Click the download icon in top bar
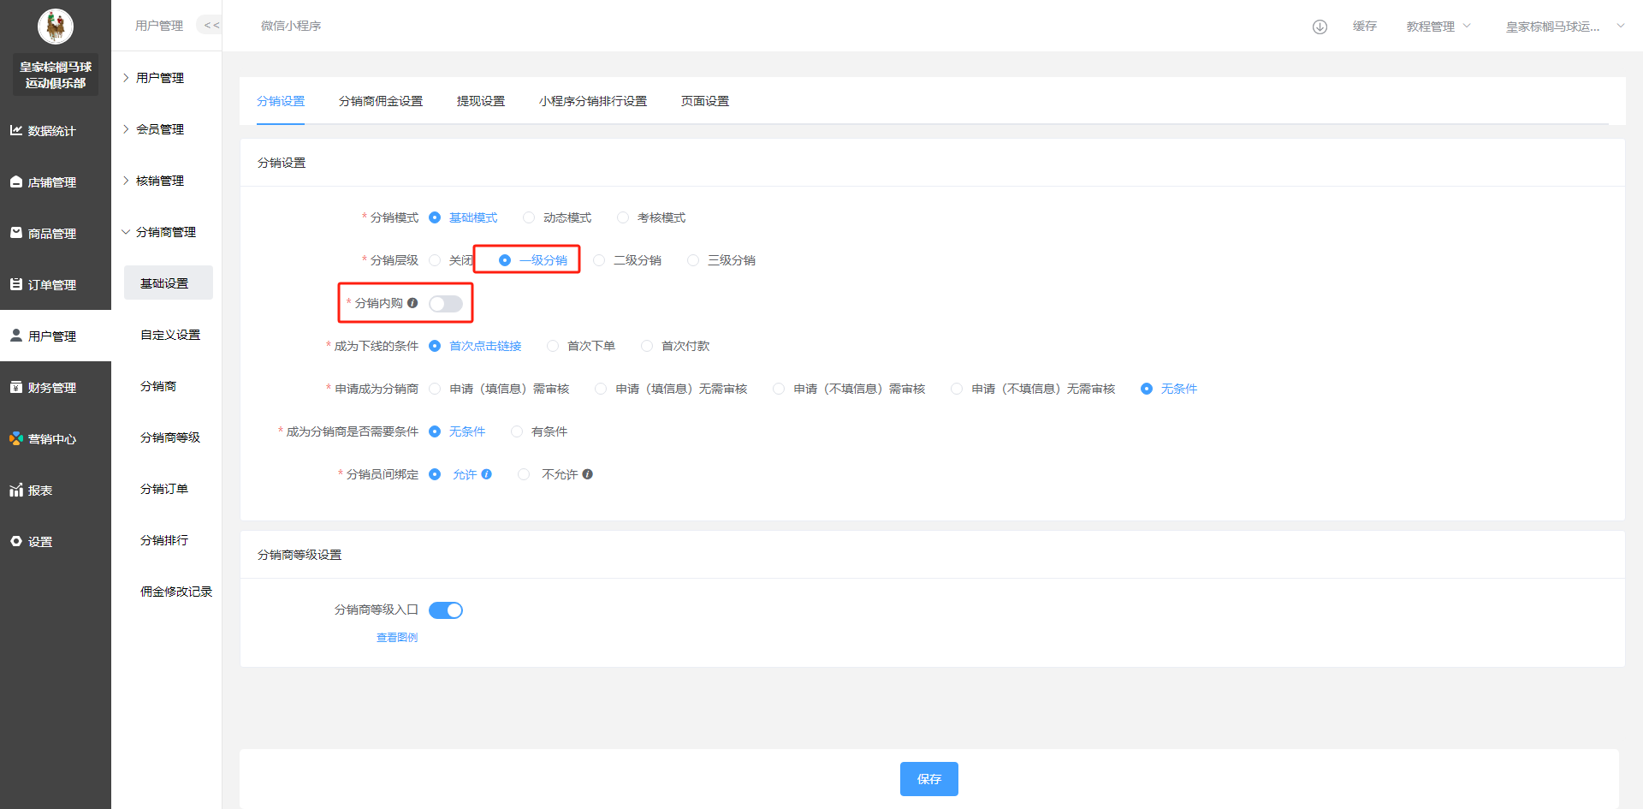Screen dimensions: 1643x809 [1320, 27]
